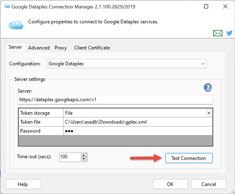This screenshot has height=194, width=235.
Task: Click the Time-out value box showing 100
Action: (x=70, y=157)
